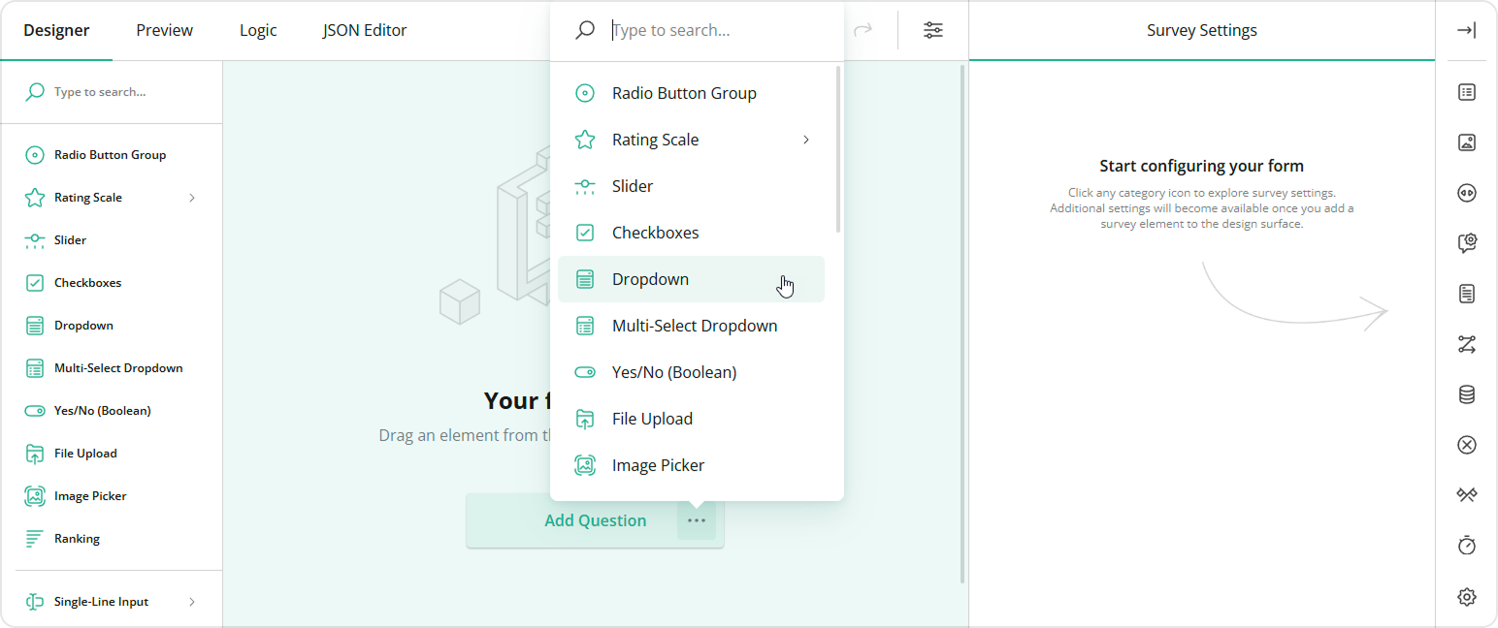Open the General survey settings icon
Screen dimensions: 1498x628
click(x=1466, y=91)
